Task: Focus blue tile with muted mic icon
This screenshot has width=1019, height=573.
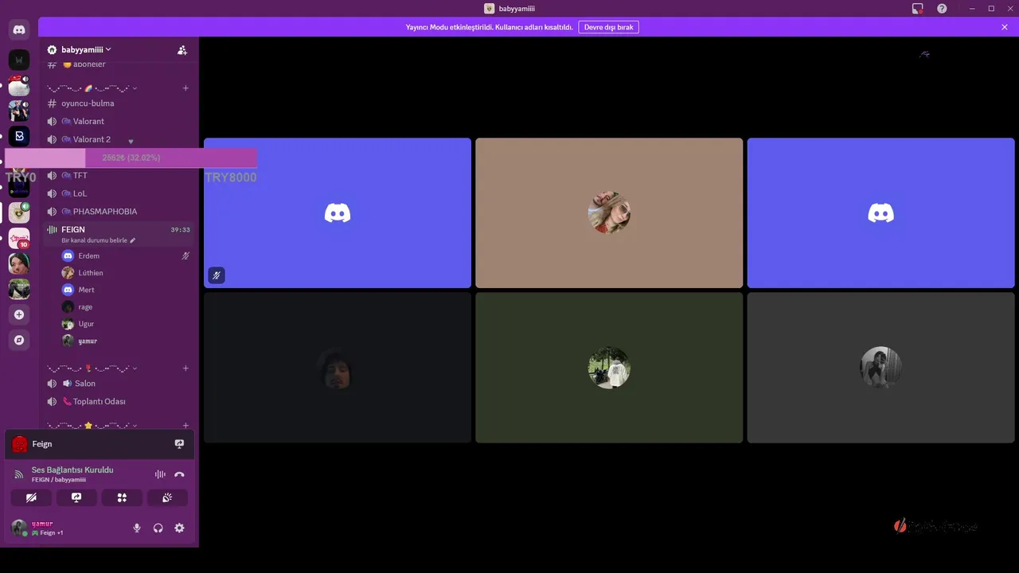Action: point(338,213)
